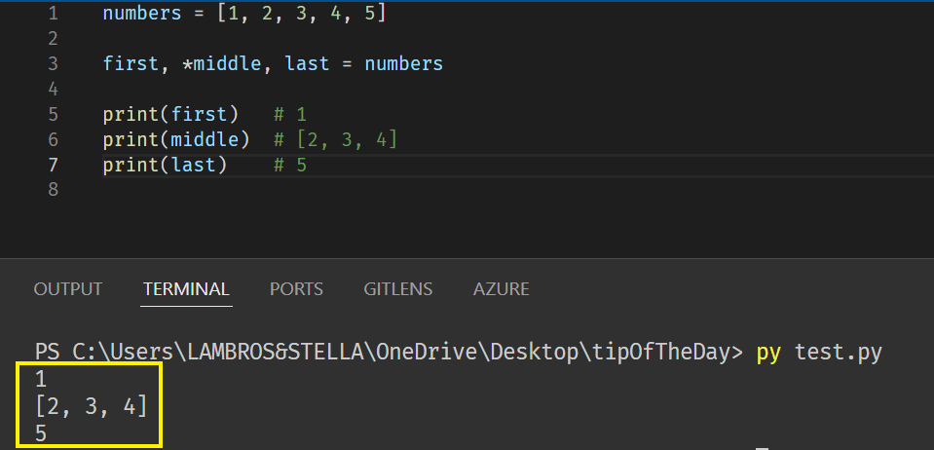Screen dimensions: 934x450
Task: Select line number 3 in the gutter
Action: [x=52, y=64]
